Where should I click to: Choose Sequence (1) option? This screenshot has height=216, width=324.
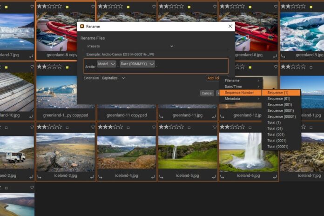(281, 93)
